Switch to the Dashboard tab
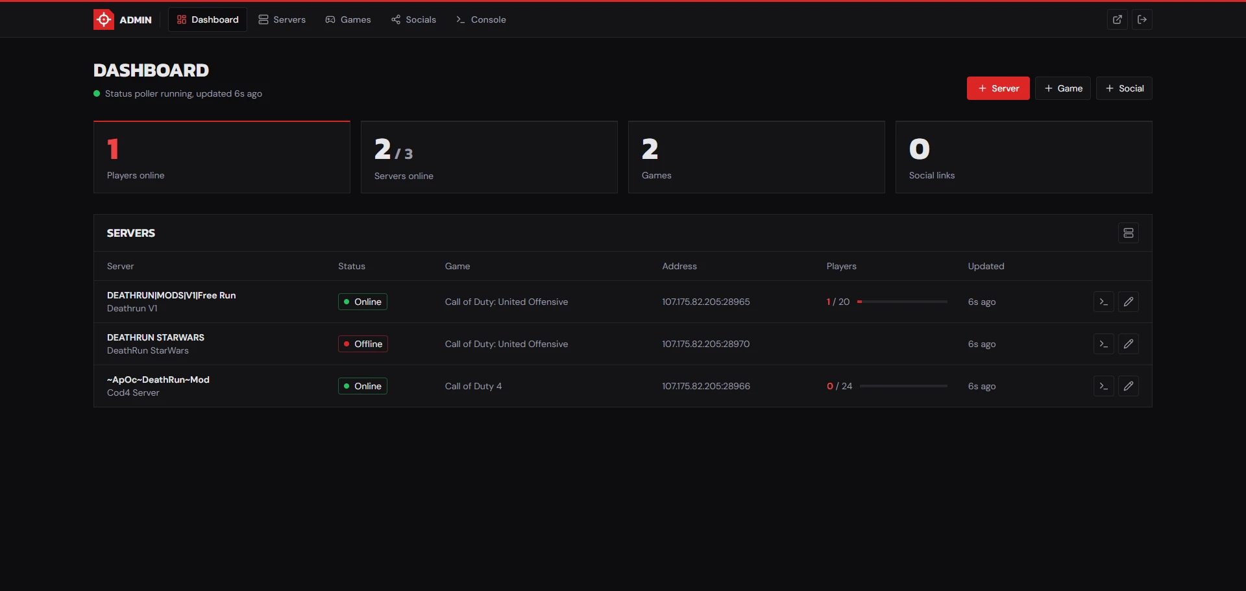The width and height of the screenshot is (1246, 591). 208,19
